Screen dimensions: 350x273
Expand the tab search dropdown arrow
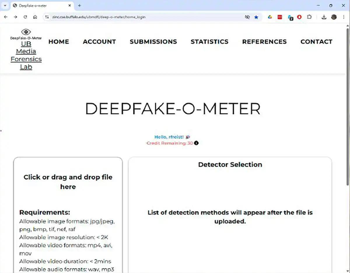[x=5, y=6]
